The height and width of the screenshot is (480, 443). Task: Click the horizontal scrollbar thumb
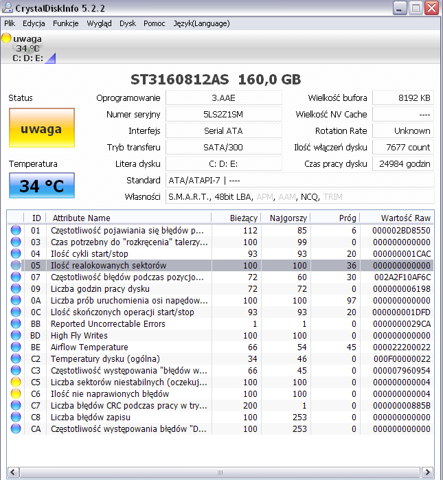point(220,472)
